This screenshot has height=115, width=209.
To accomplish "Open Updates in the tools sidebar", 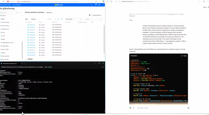I will coord(3,53).
